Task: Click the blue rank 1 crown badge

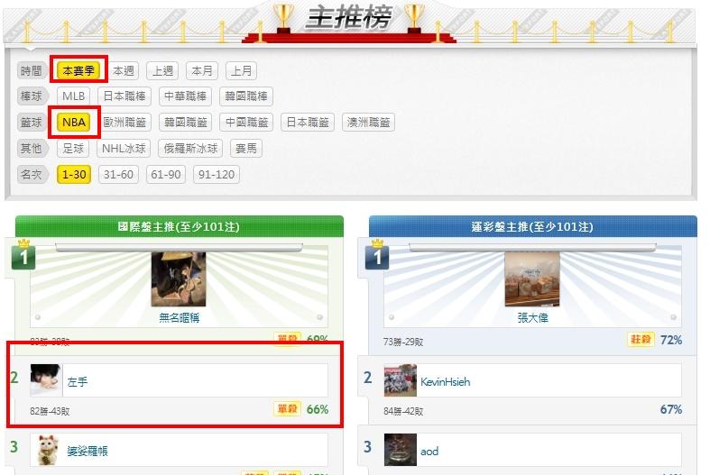Action: click(377, 255)
